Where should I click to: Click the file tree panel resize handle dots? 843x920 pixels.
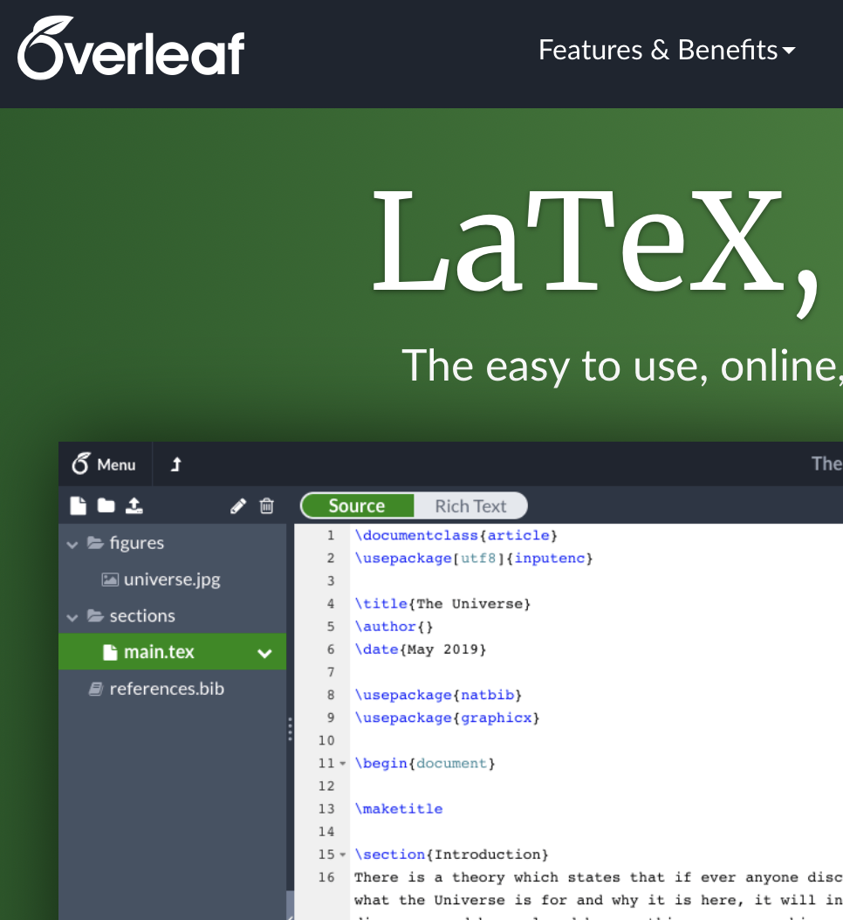point(290,730)
